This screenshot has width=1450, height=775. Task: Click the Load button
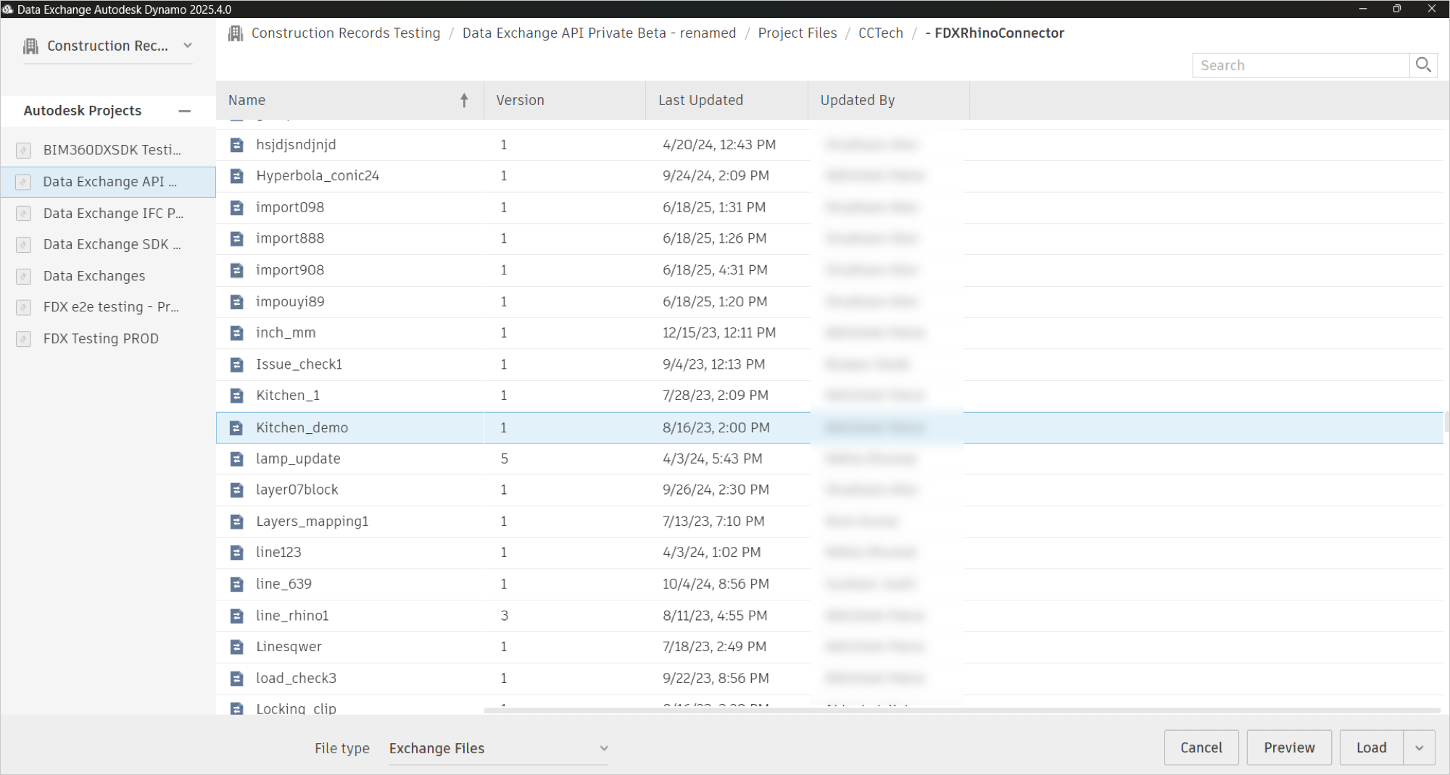tap(1372, 748)
